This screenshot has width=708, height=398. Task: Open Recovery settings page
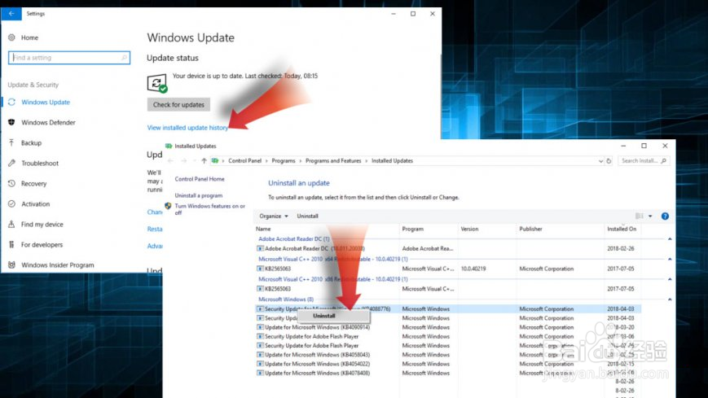tap(34, 184)
